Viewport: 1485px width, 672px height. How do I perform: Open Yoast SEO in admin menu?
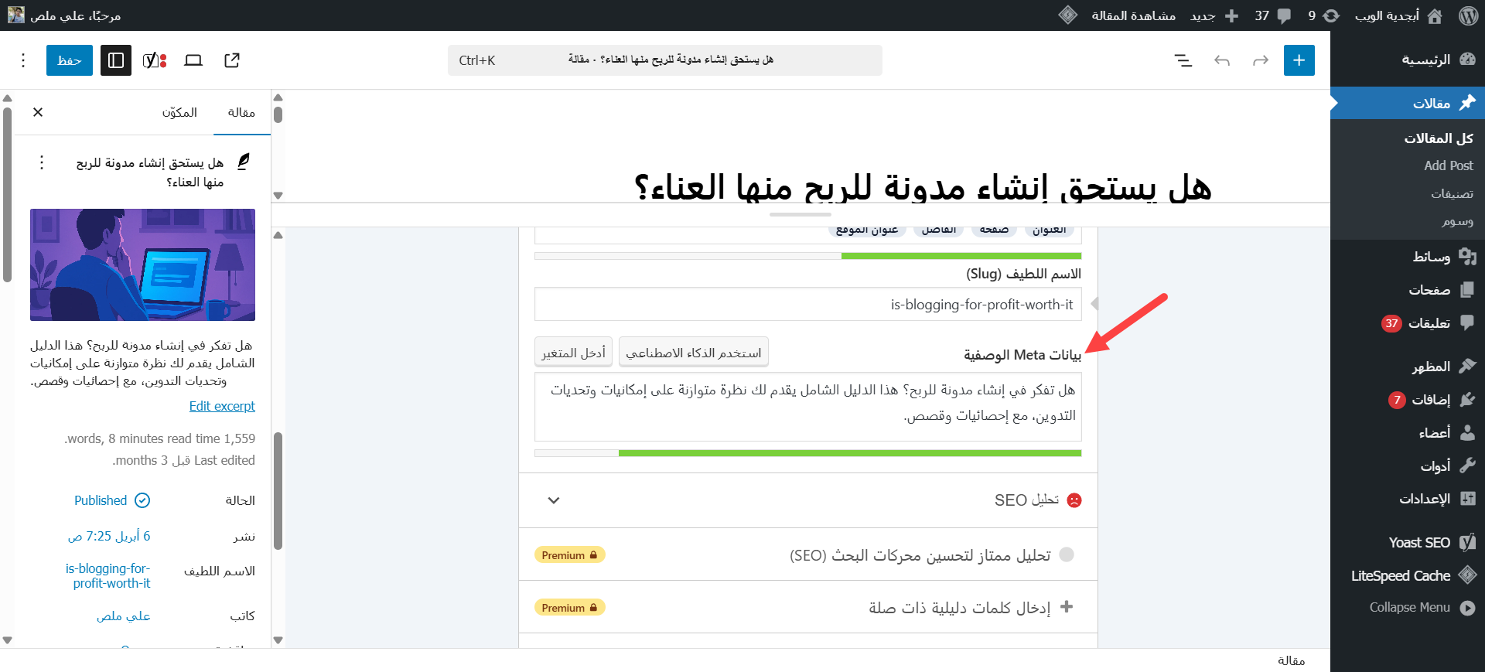(1418, 543)
